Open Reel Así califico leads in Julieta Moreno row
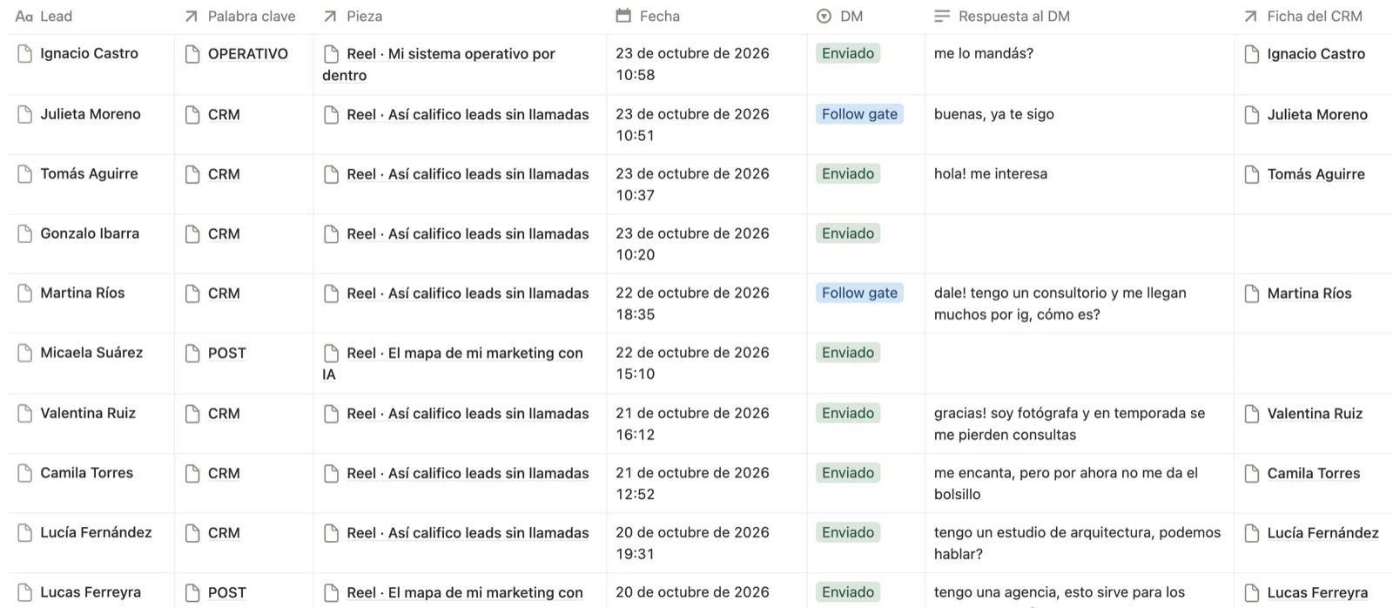Screen dimensions: 1393x608 [x=468, y=114]
